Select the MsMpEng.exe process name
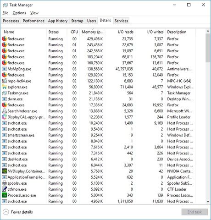The width and height of the screenshot is (211, 220). 19,69
